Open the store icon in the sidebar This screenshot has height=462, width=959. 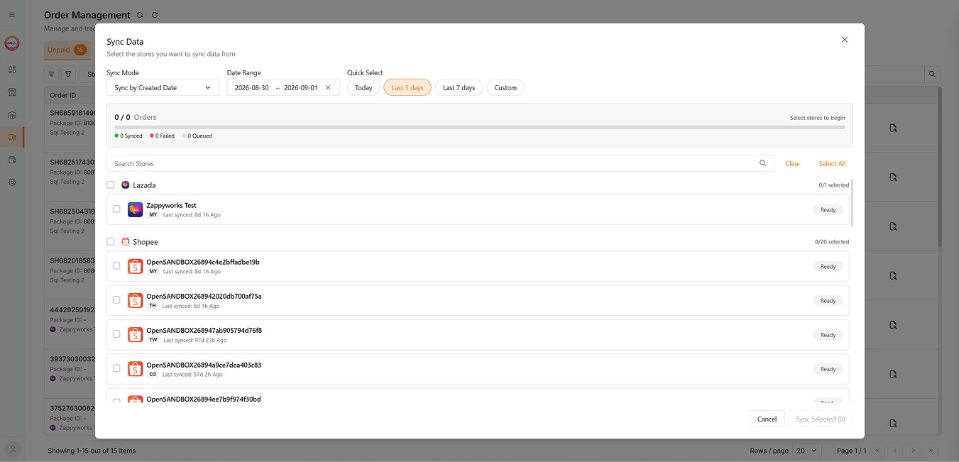click(x=12, y=92)
